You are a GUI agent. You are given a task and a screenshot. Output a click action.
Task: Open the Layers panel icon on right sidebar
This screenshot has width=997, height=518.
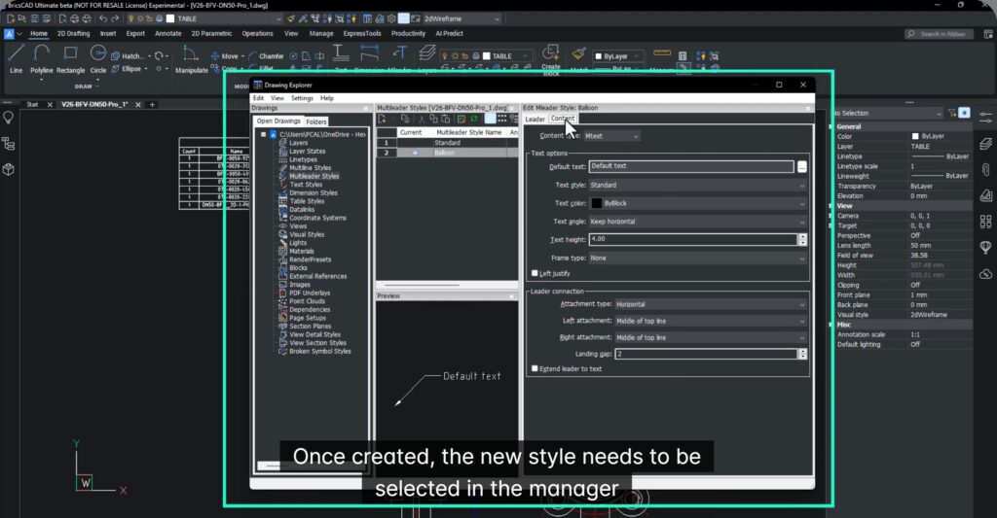coord(985,143)
